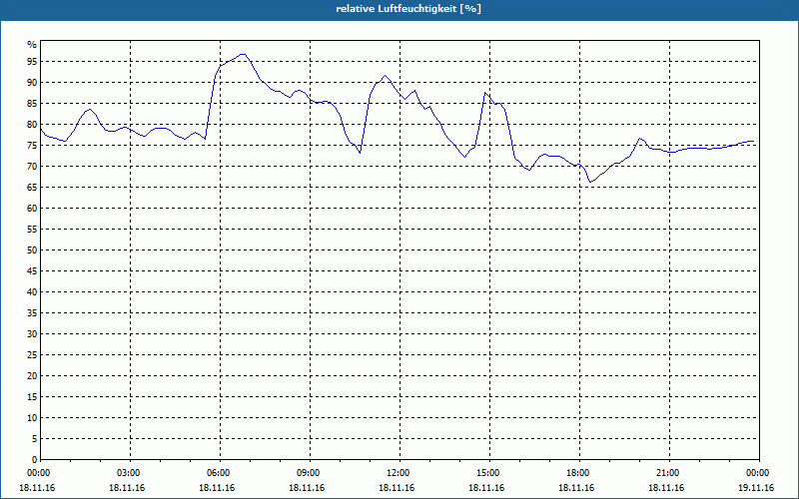The height and width of the screenshot is (499, 799).
Task: Click the 95 value on the y-axis
Action: click(32, 62)
